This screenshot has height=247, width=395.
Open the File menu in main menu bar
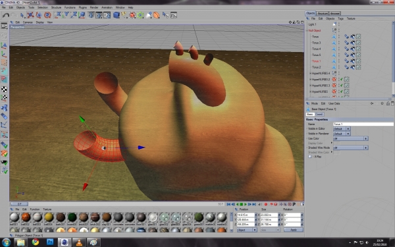click(3, 7)
